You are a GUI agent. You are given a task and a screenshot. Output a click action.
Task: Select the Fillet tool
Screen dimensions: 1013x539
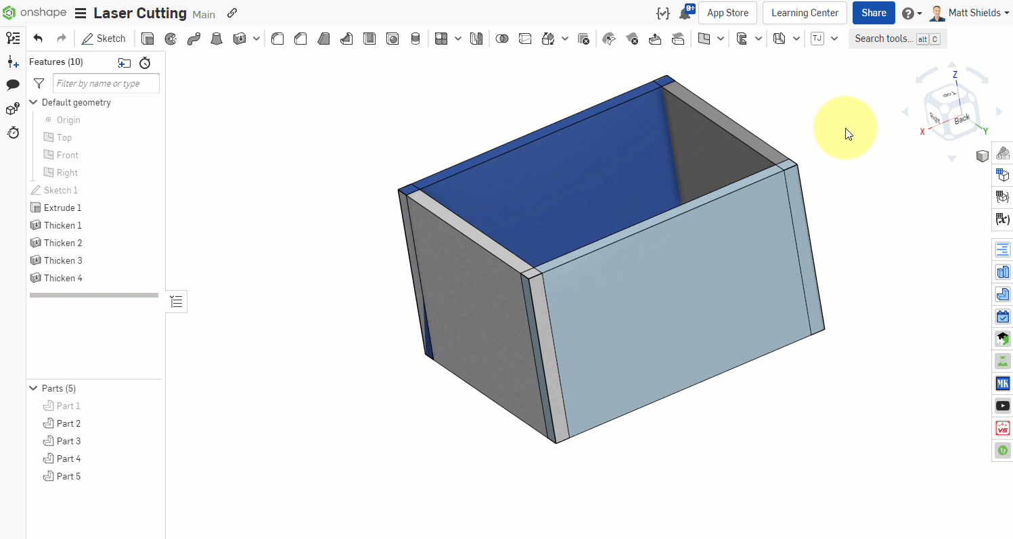277,39
